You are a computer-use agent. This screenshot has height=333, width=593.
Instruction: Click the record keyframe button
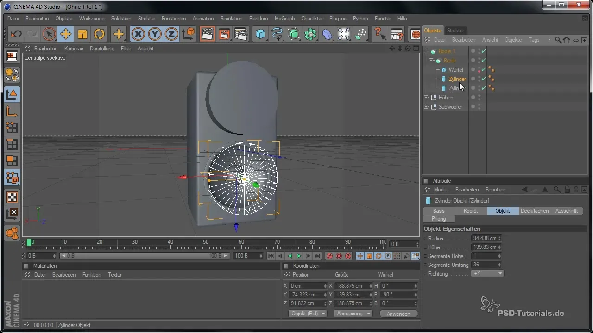coord(330,256)
